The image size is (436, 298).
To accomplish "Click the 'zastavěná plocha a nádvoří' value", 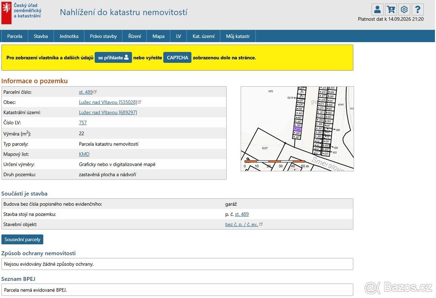I will [x=107, y=174].
